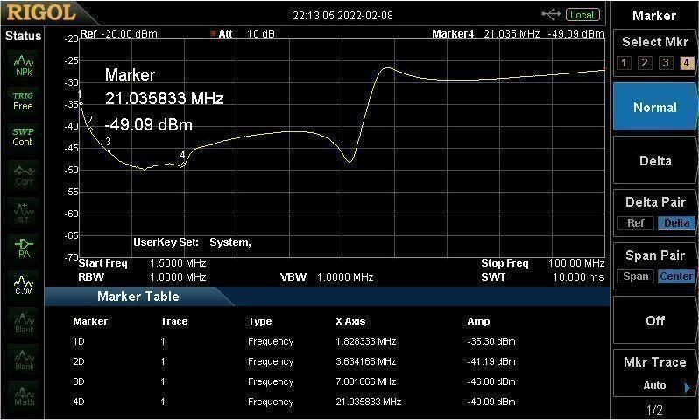
Task: Select marker 4 in Select Mkr
Action: tap(687, 63)
